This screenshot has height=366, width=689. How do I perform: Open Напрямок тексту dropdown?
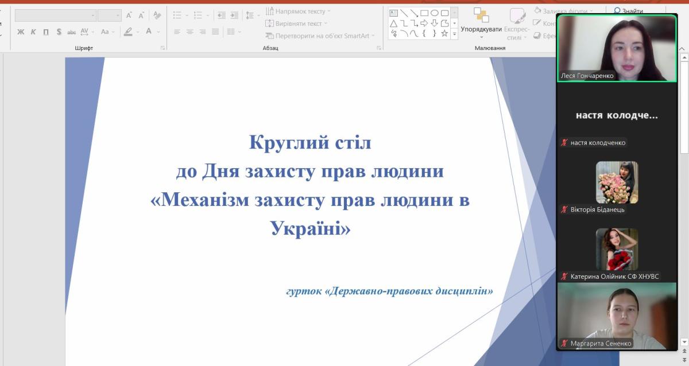(x=299, y=11)
